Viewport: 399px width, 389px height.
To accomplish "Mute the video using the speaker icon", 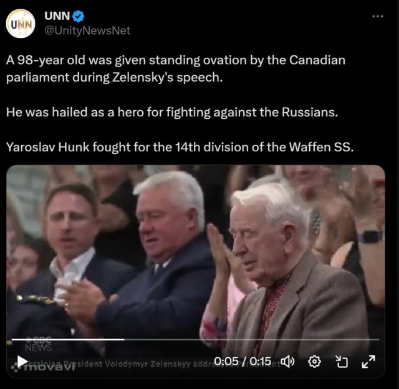I will (x=287, y=362).
